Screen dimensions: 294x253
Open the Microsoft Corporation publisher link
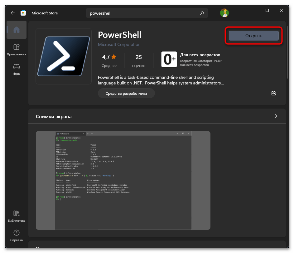119,44
